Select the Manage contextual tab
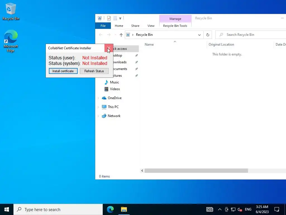Image resolution: width=286 pixels, height=215 pixels. tap(175, 19)
